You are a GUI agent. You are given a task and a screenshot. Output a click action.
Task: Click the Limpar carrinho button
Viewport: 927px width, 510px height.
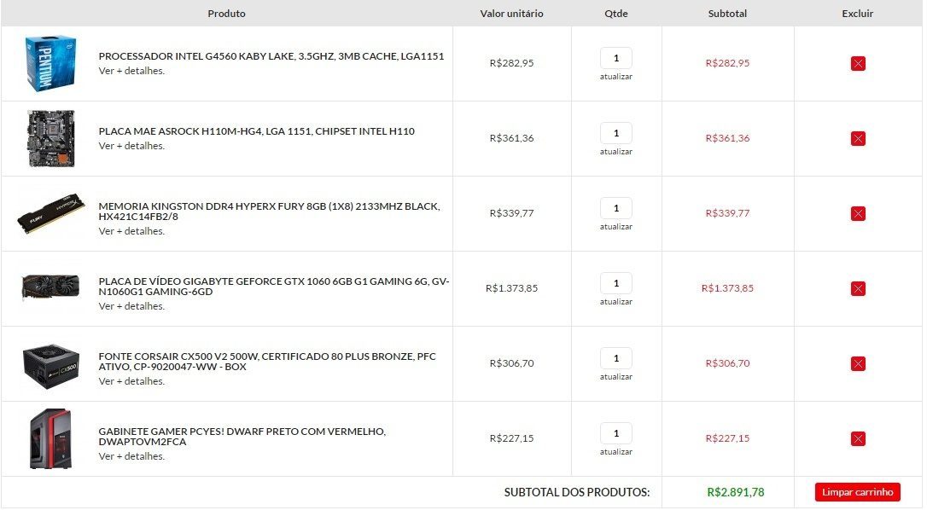click(857, 492)
